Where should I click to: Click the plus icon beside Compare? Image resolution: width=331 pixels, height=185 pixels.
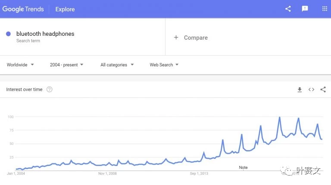[176, 38]
